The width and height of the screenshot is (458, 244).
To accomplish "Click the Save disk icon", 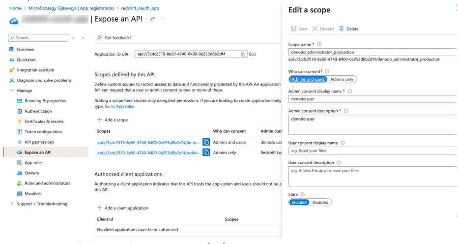I will click(293, 29).
